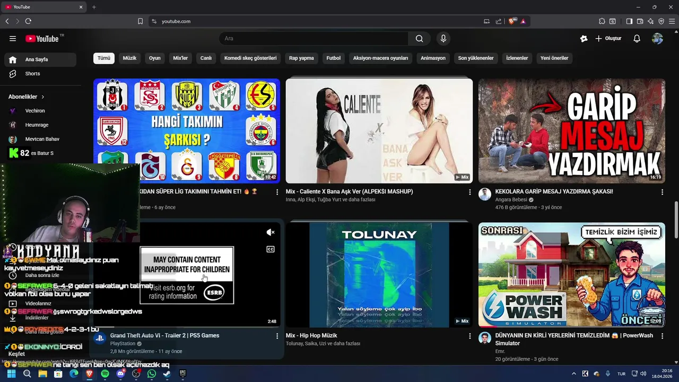Screen dimensions: 679x382
Task: Open Mevtcan Bahav subscription channel
Action: coord(40,139)
